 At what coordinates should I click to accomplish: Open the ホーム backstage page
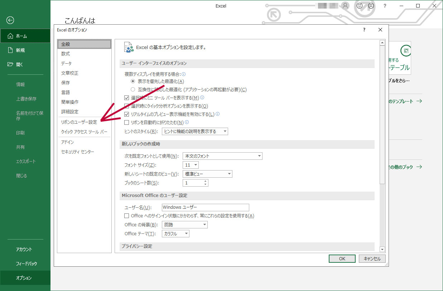click(25, 36)
